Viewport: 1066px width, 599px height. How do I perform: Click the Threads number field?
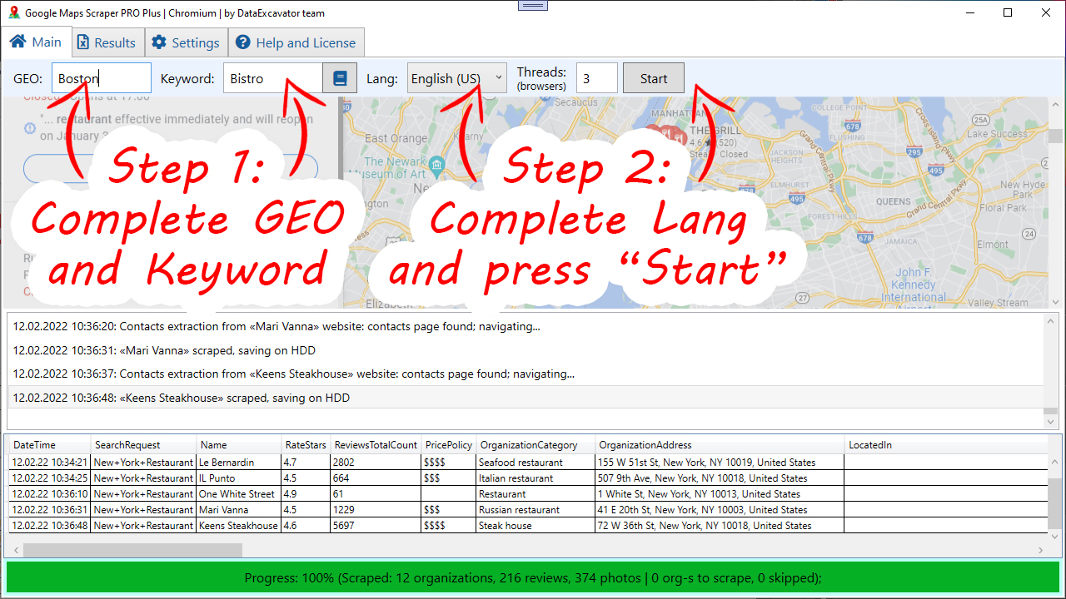click(596, 78)
